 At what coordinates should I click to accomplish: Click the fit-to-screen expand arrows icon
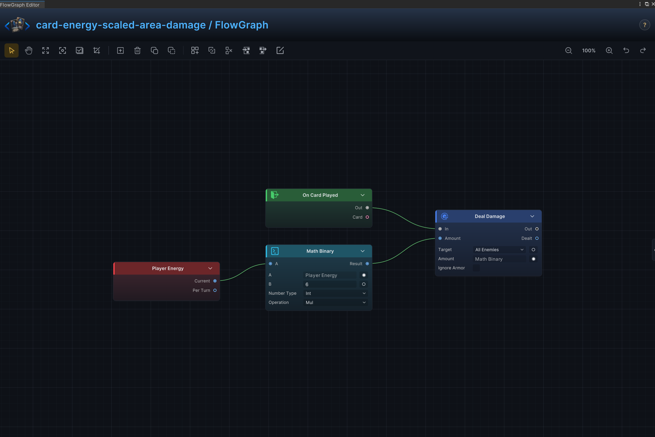[46, 50]
